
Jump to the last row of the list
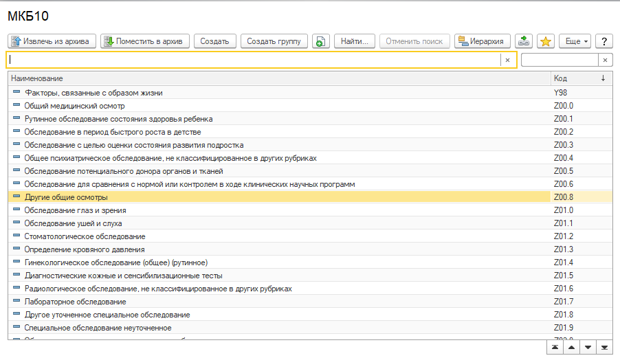click(x=604, y=348)
